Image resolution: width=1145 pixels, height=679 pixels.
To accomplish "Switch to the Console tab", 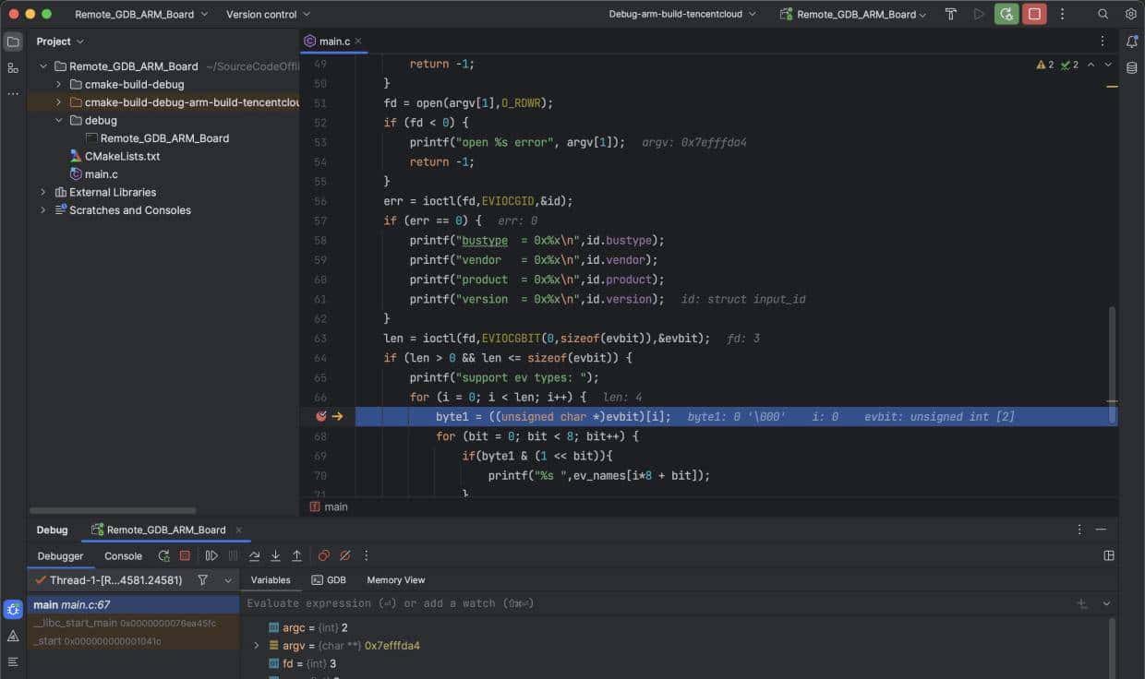I will [x=123, y=556].
